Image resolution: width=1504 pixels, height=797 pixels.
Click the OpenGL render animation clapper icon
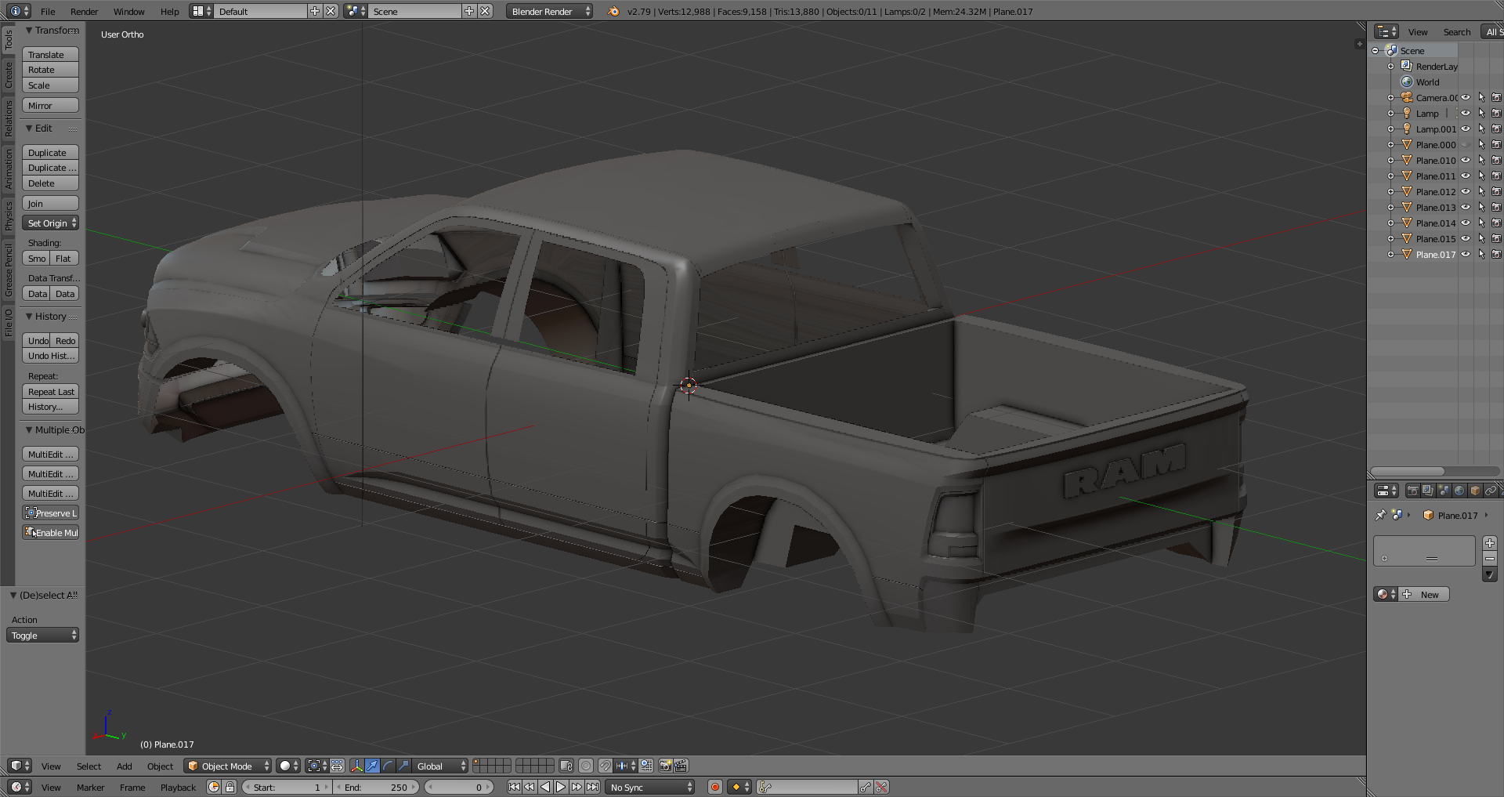click(681, 766)
